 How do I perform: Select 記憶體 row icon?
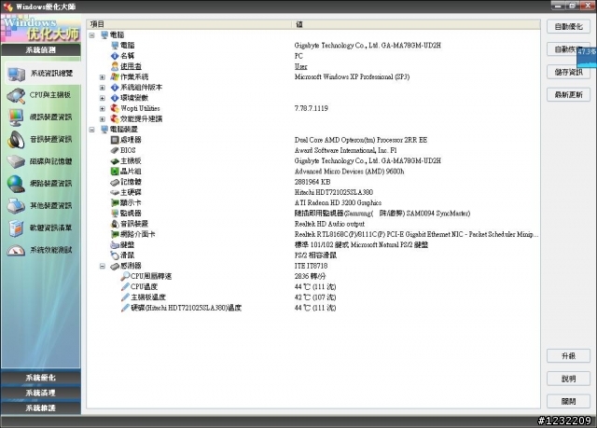tap(115, 182)
